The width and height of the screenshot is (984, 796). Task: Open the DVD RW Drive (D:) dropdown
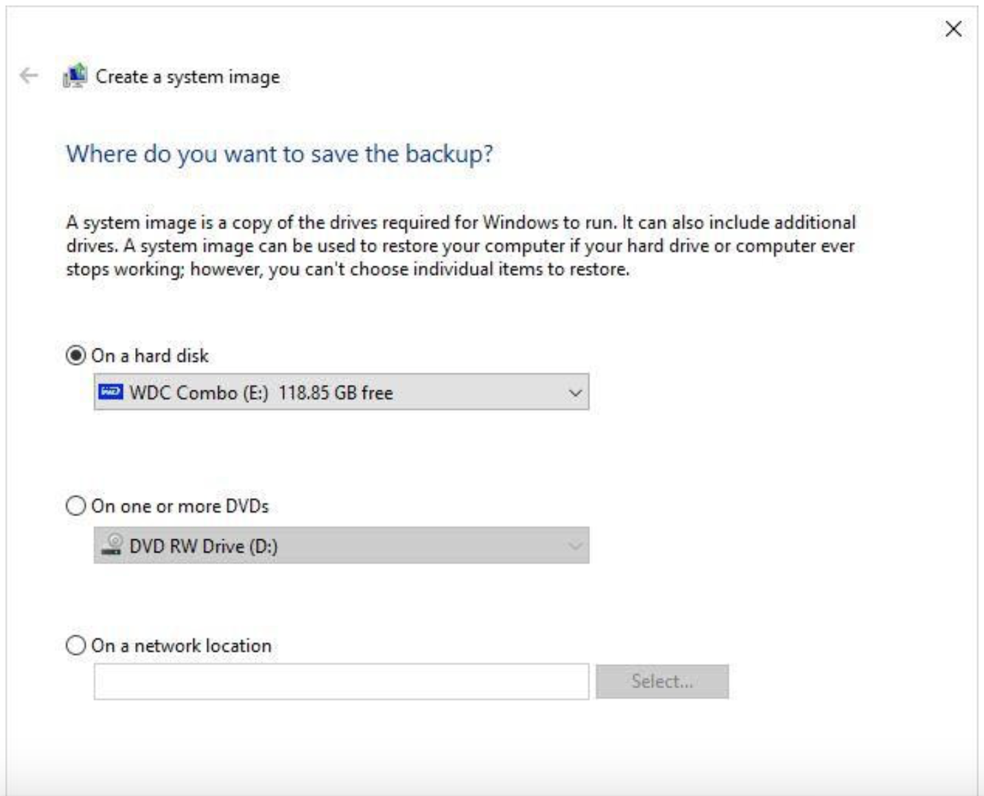(x=340, y=546)
